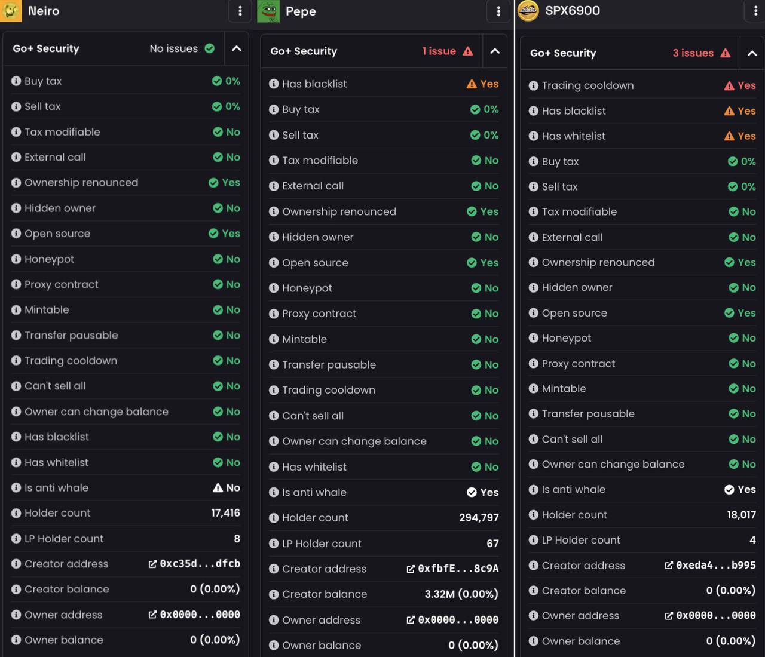
Task: Click the Neiro token logo
Action: click(x=11, y=11)
